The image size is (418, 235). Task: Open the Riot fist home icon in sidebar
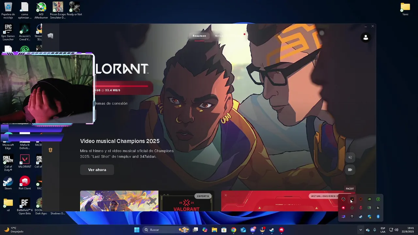point(50,36)
